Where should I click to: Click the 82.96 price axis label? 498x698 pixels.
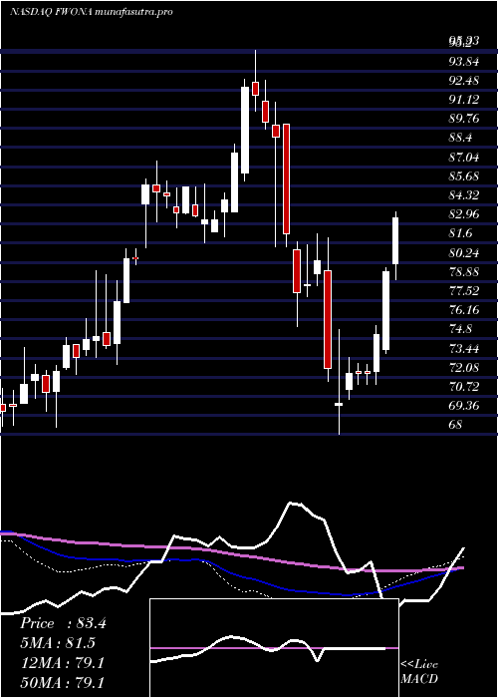[464, 214]
